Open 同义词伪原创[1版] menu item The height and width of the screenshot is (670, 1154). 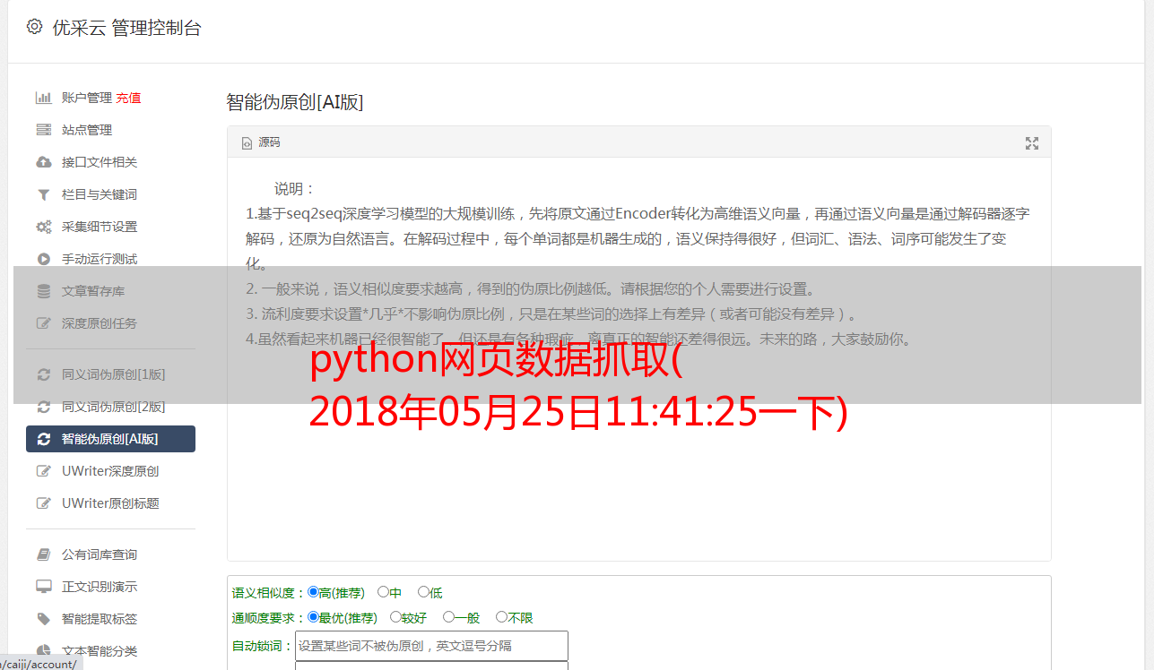pos(114,374)
